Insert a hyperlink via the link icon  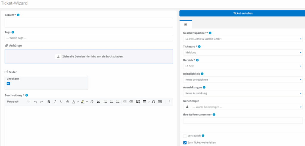pos(92,102)
